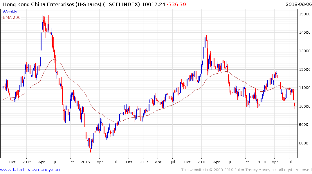Open the www.fullertreacymoney.com link
312x174 pixels.
(x=31, y=170)
